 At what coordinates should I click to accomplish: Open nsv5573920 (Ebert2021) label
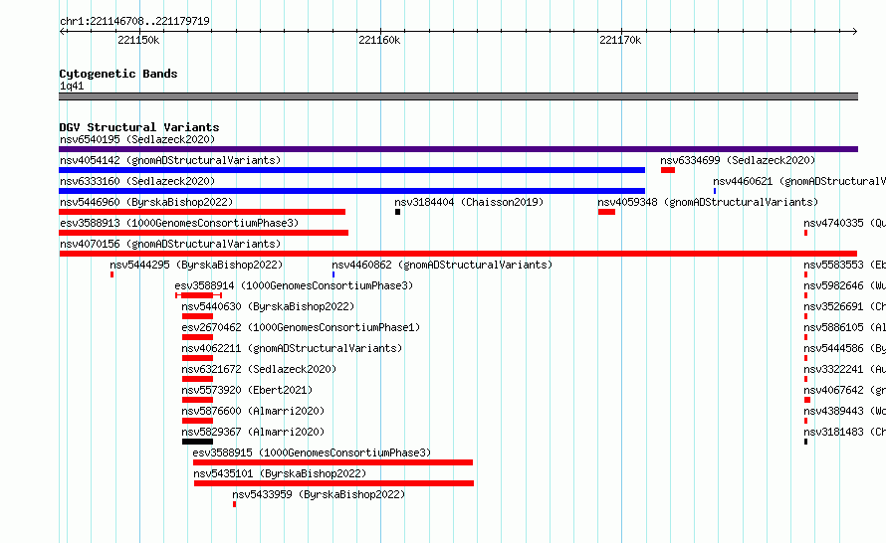(x=247, y=390)
